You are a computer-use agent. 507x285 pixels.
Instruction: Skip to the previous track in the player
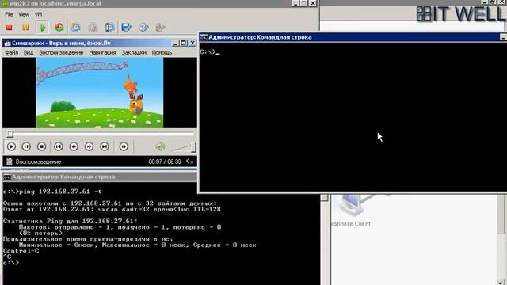(58, 146)
